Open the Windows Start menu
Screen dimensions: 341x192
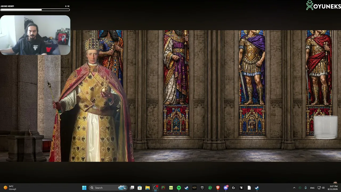click(84, 188)
